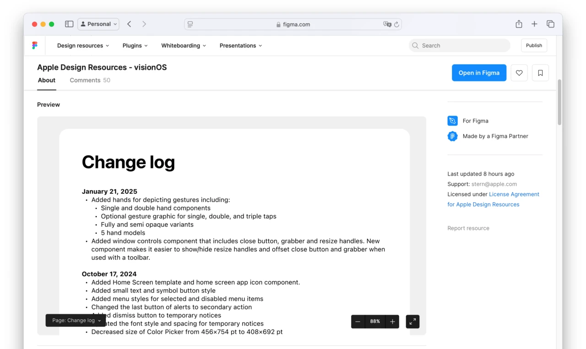Toggle the Safari sidebar icon
This screenshot has height=349, width=586.
pyautogui.click(x=69, y=24)
